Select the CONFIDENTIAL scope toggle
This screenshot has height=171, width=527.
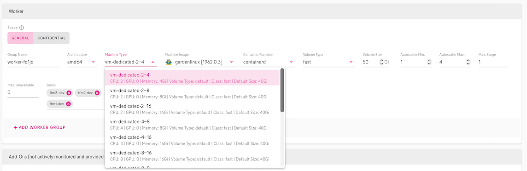click(52, 38)
